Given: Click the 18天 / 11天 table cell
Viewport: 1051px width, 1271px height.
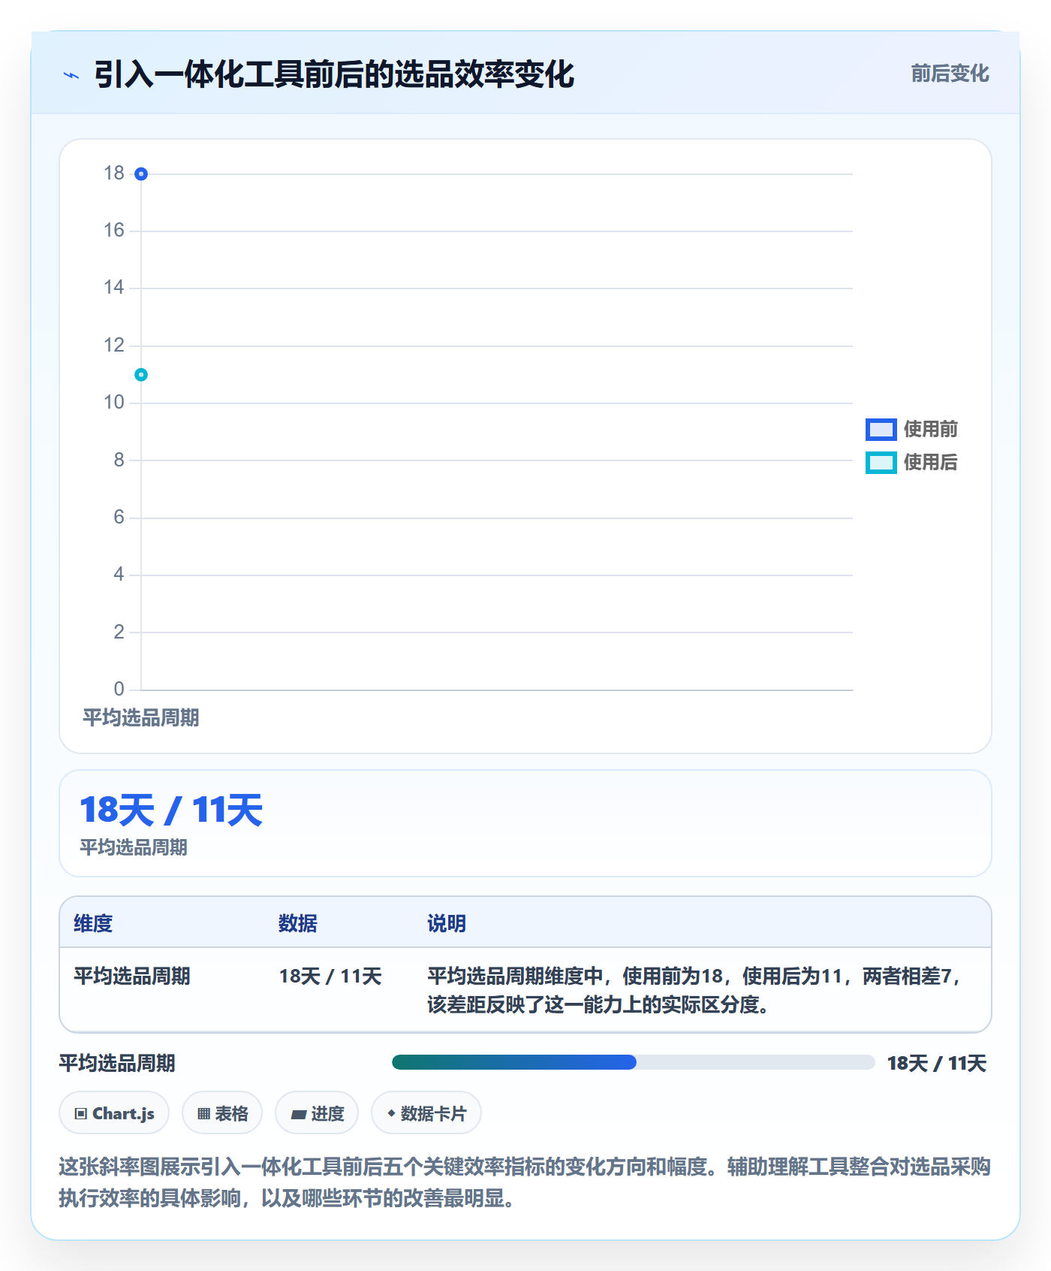Looking at the screenshot, I should (330, 977).
